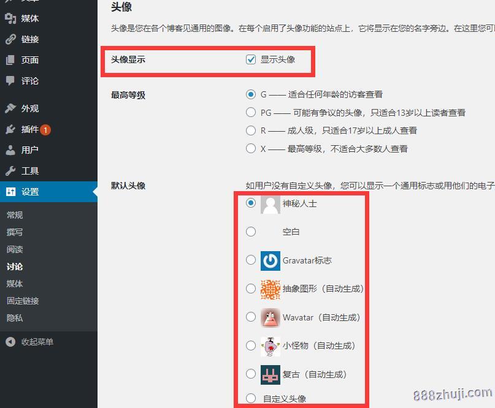Click the 小怪物 monster thumbnail
495x408 pixels.
(271, 346)
